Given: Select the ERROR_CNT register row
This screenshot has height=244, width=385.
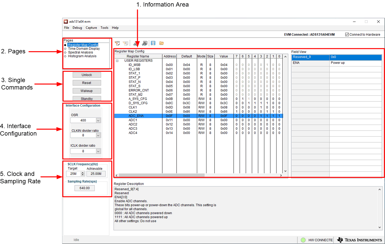Looking at the screenshot, I should 198,91.
